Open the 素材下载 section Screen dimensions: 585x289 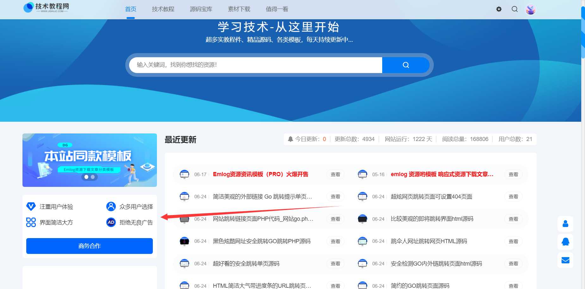[x=239, y=9]
